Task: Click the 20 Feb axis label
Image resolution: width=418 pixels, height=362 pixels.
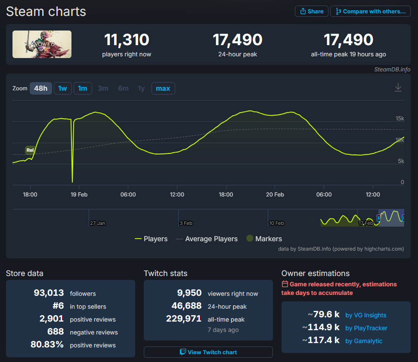Action: coord(275,195)
